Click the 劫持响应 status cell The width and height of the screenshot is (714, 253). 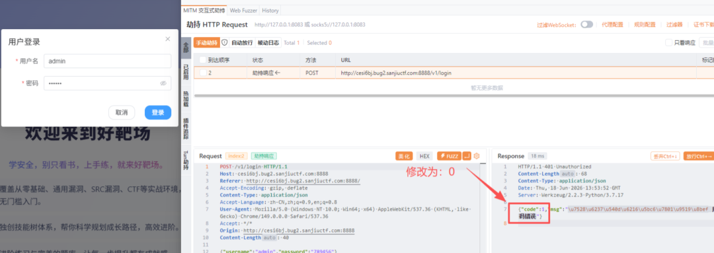266,73
